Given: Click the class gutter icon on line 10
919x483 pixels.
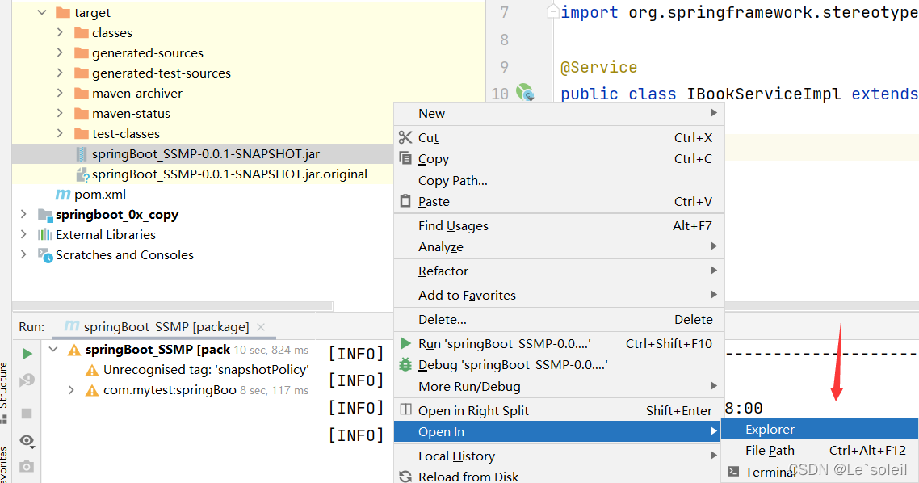Looking at the screenshot, I should (525, 93).
